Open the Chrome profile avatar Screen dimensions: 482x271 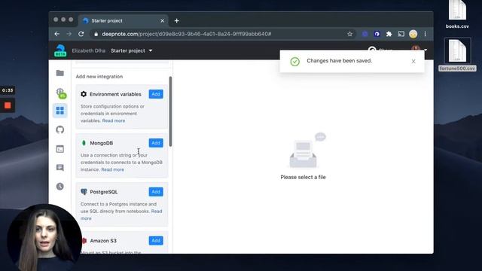[413, 34]
